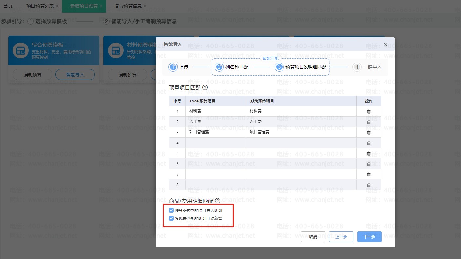Click trash icon in row 8
The width and height of the screenshot is (461, 259).
tap(369, 185)
